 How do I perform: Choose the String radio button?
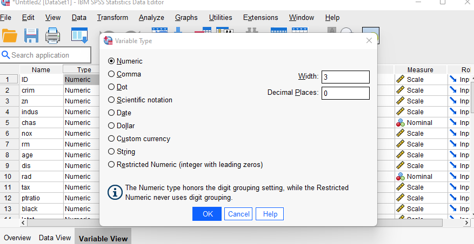[x=112, y=152]
